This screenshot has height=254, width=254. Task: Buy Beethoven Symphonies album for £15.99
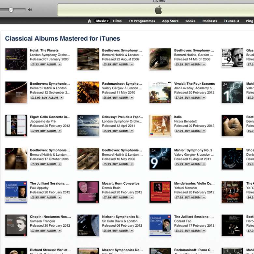pos(45,98)
